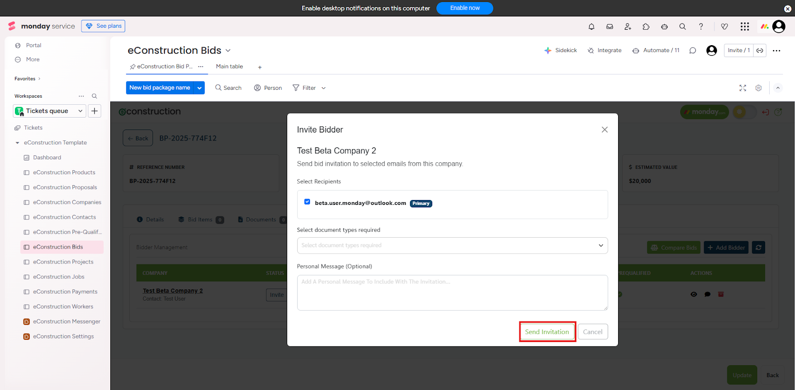The image size is (795, 390).
Task: Toggle the switch next to monday logo
Action: 744,112
